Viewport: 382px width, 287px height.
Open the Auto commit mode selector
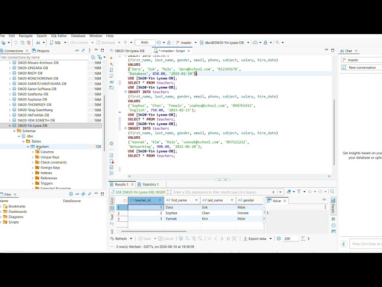click(x=144, y=42)
